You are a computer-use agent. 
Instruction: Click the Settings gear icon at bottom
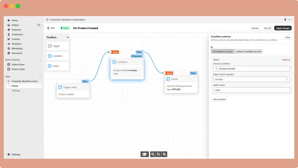(9, 155)
